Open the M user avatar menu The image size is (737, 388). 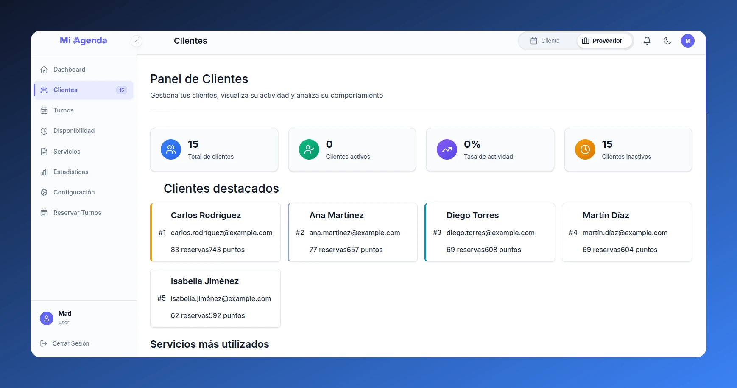(x=688, y=41)
